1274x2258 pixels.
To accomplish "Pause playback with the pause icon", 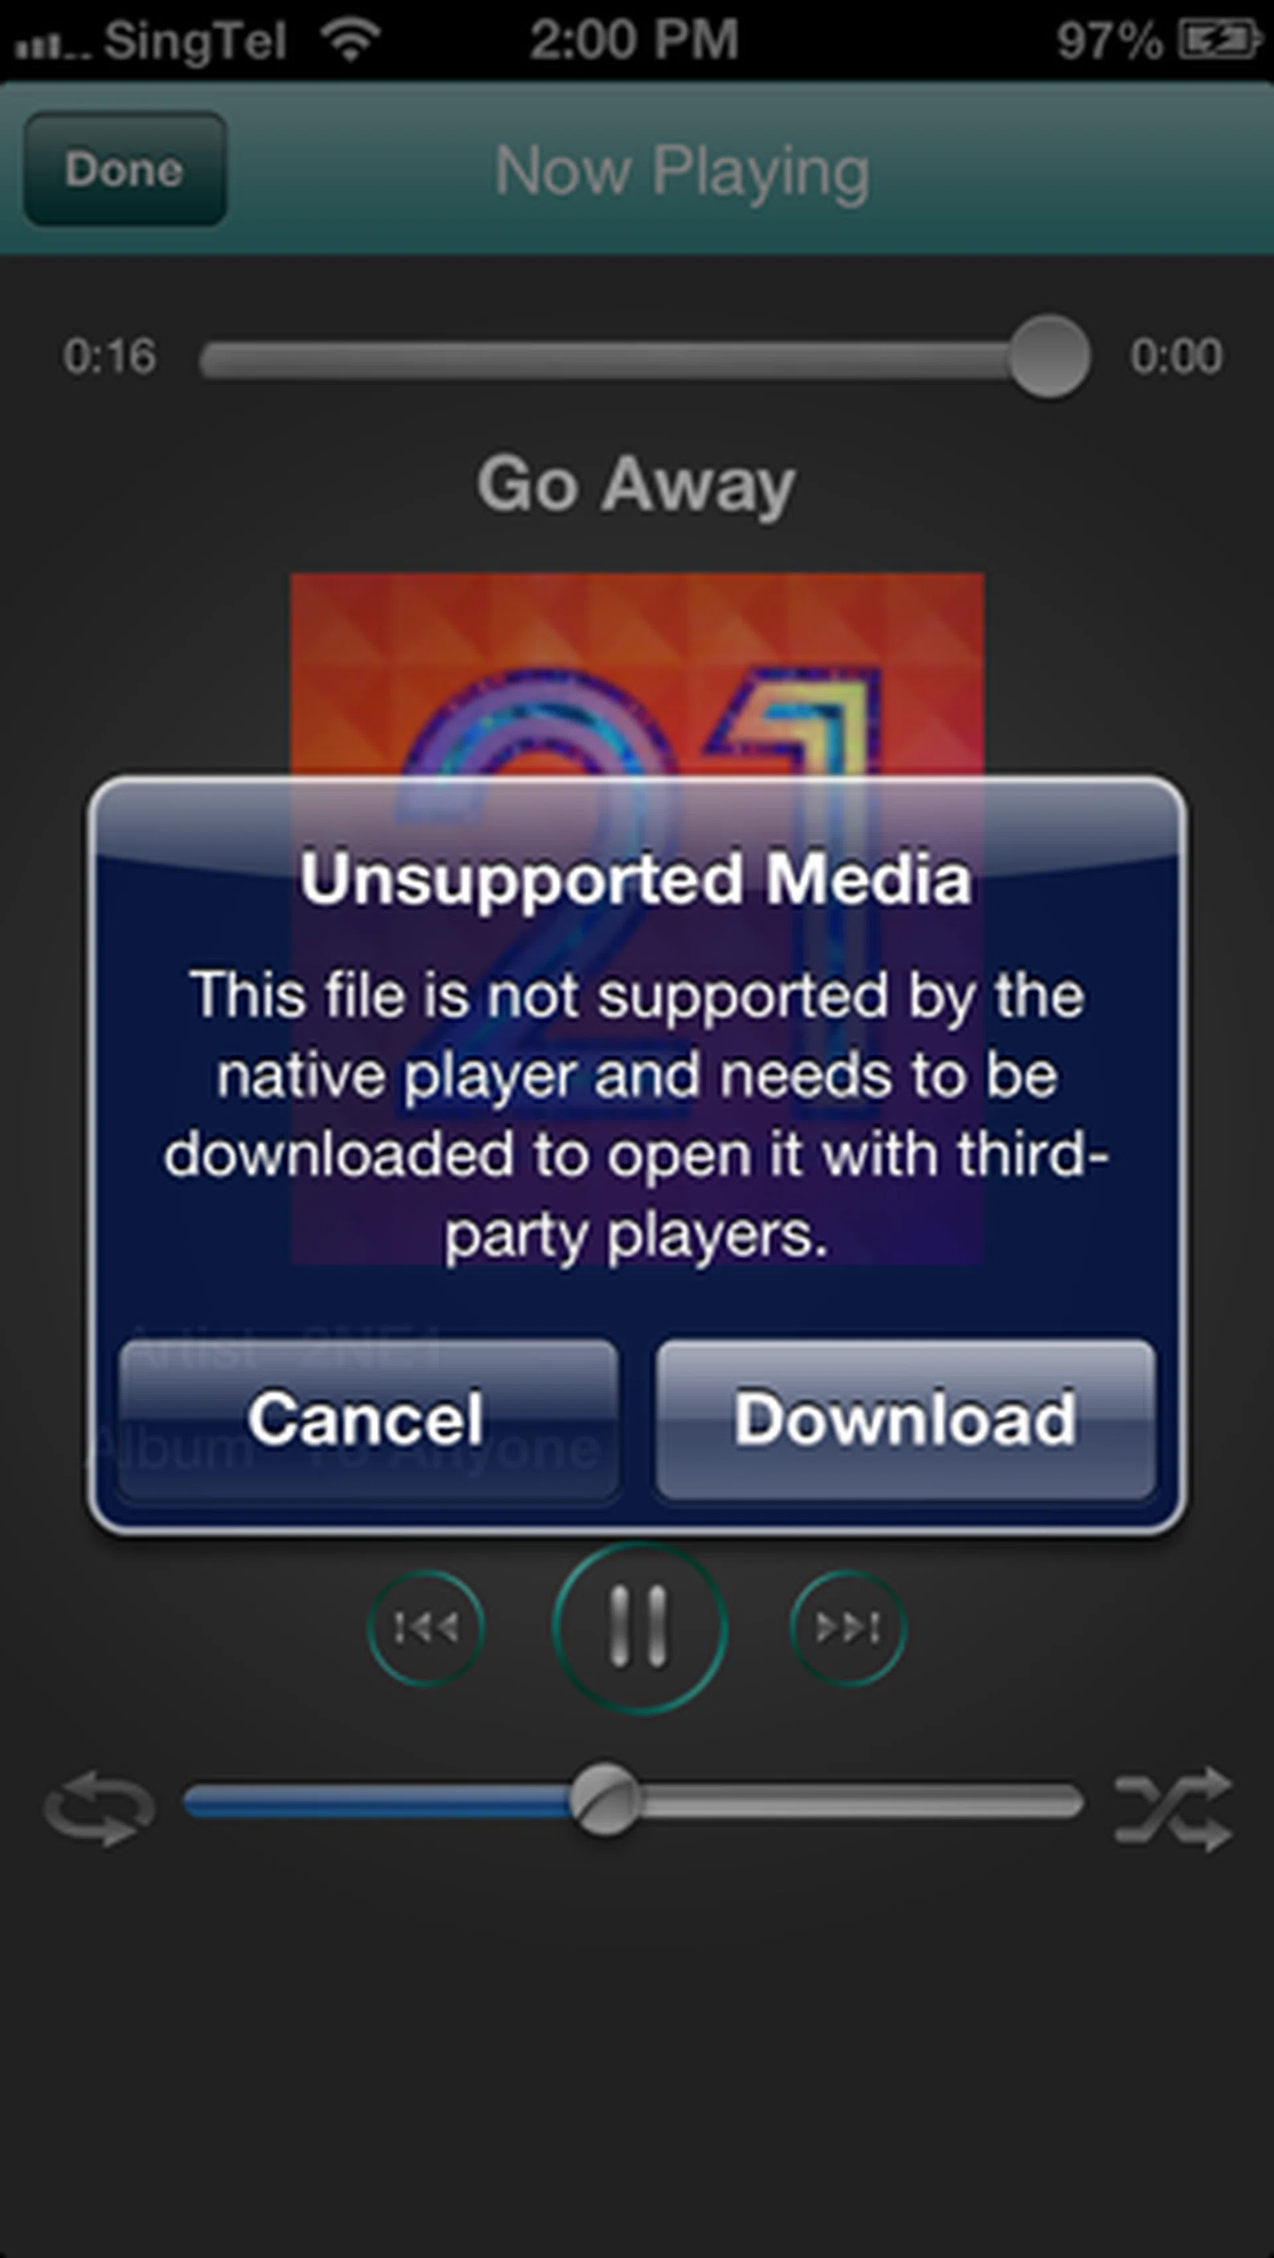I will tap(639, 1627).
